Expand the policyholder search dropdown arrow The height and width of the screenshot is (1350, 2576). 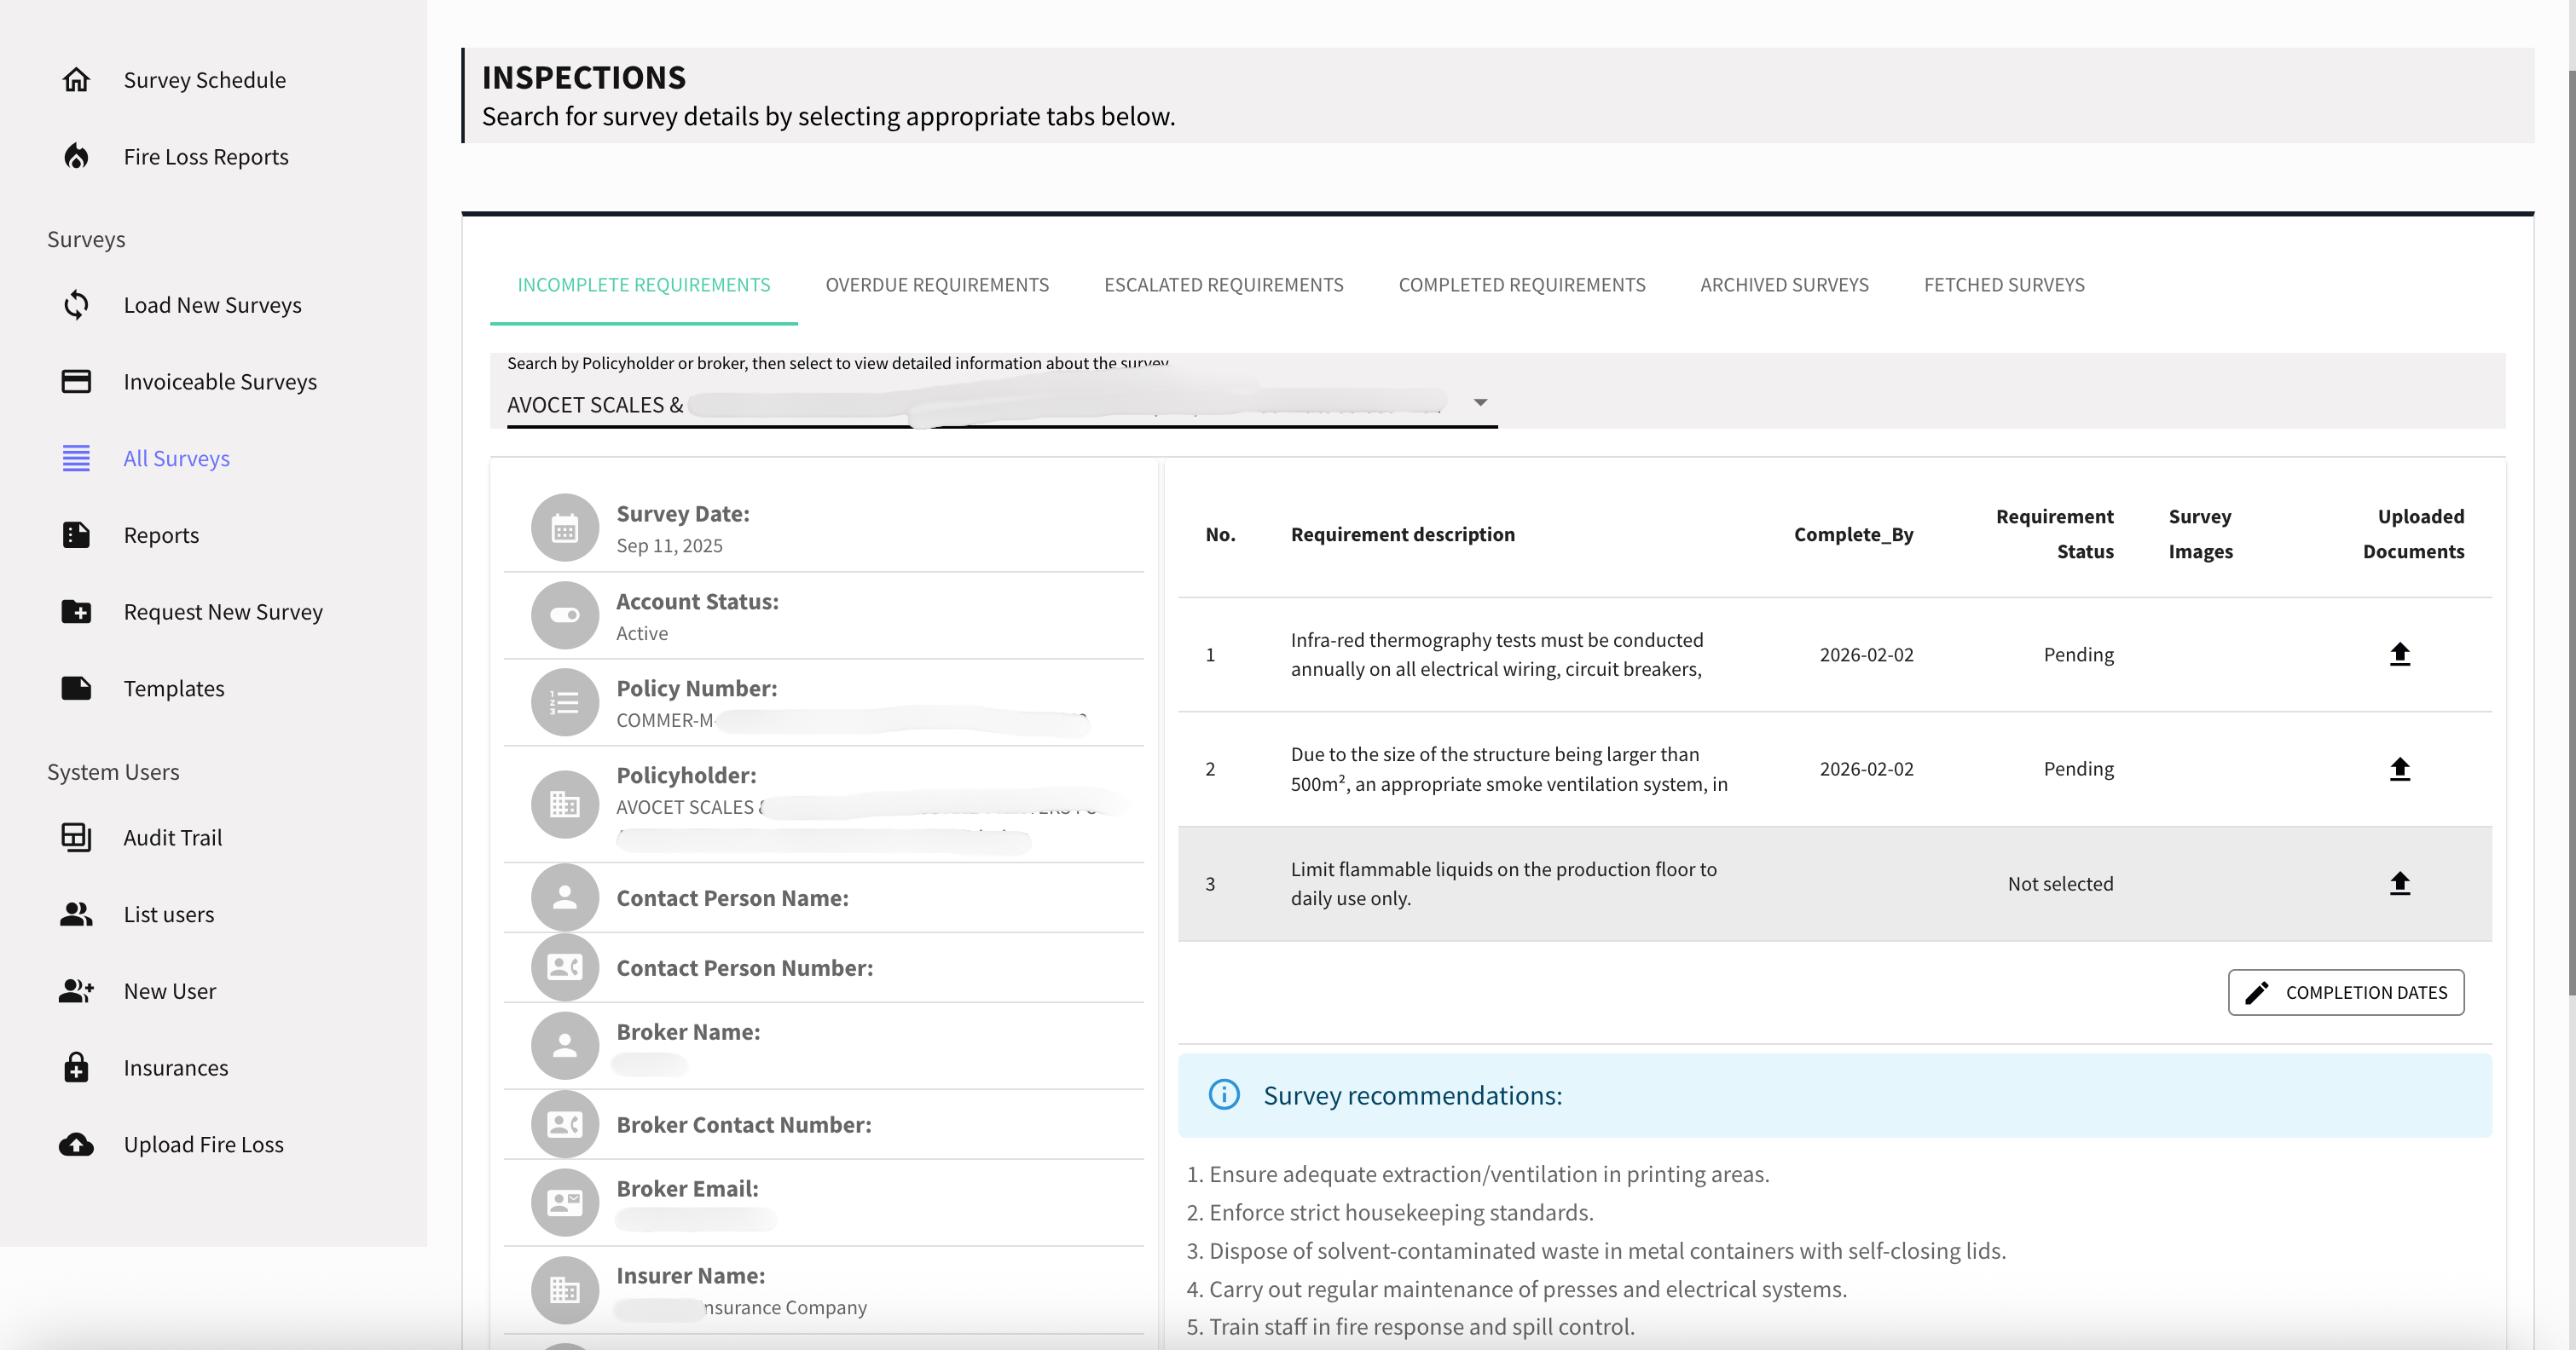point(1480,403)
